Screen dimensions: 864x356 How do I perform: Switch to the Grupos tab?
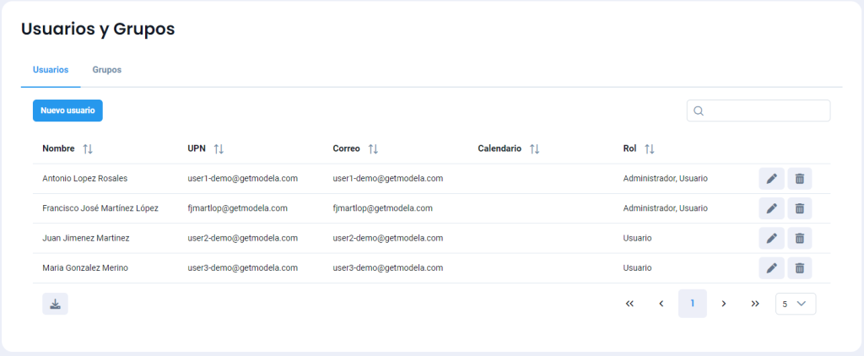pos(107,70)
